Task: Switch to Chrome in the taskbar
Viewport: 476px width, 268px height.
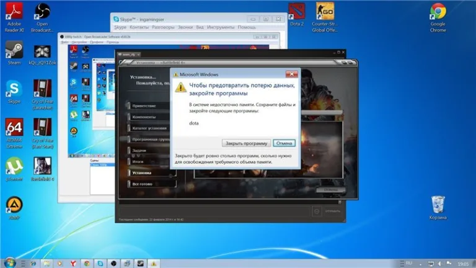Action: (x=87, y=264)
